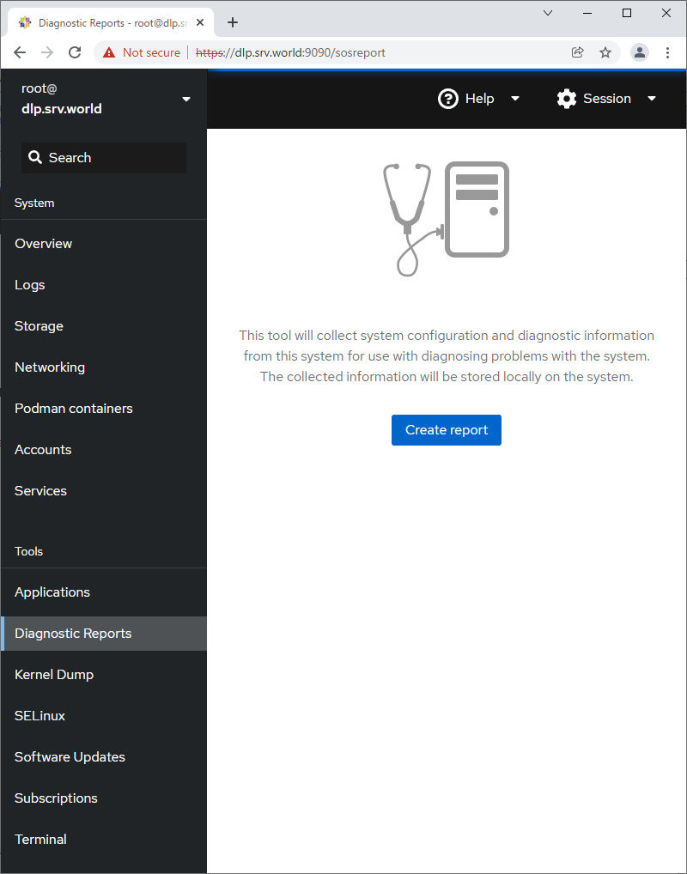Navigate to Kernel Dump in sidebar
This screenshot has height=874, width=687.
click(54, 675)
